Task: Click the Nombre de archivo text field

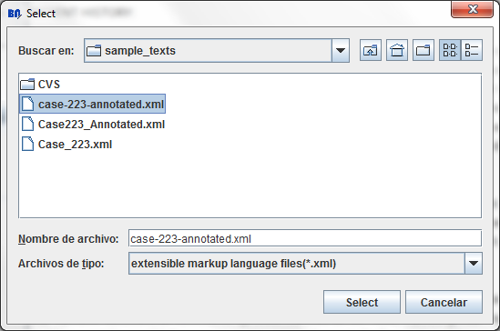Action: tap(305, 238)
